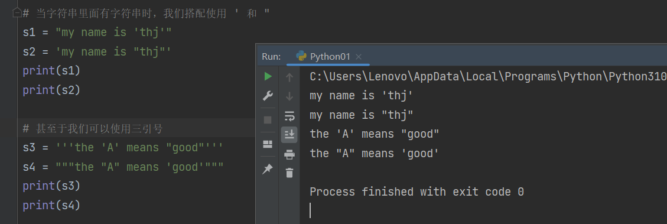The image size is (667, 224).
Task: Click output line my name is 'thj'
Action: tap(362, 96)
